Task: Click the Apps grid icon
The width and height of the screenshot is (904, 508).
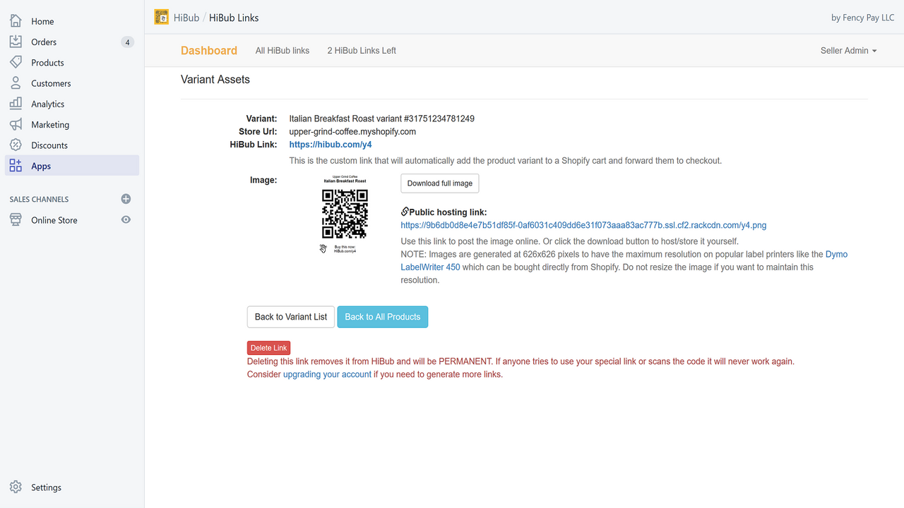Action: (16, 166)
